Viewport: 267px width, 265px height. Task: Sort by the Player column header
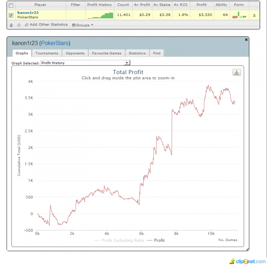(40, 5)
